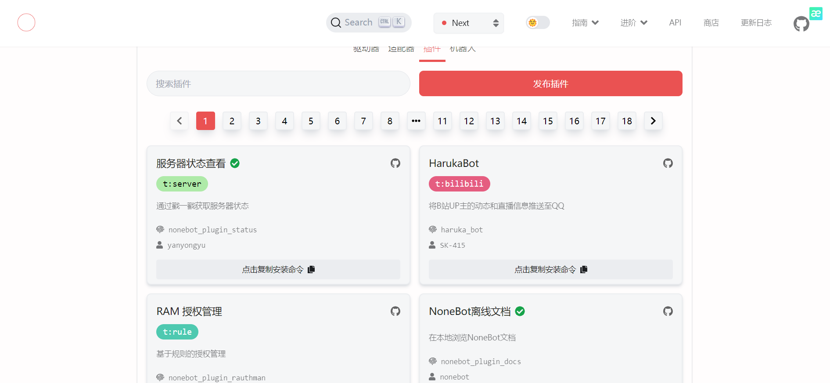The width and height of the screenshot is (830, 383).
Task: Toggle the dark mode switch
Action: pyautogui.click(x=538, y=22)
